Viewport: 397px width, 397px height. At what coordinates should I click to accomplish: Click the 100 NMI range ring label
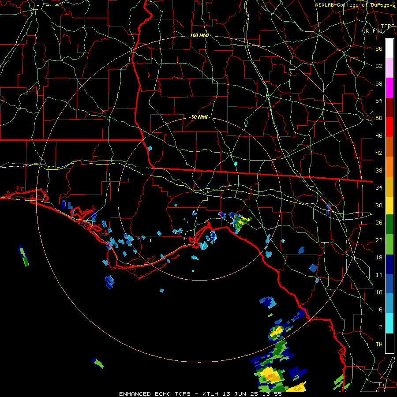pyautogui.click(x=199, y=35)
